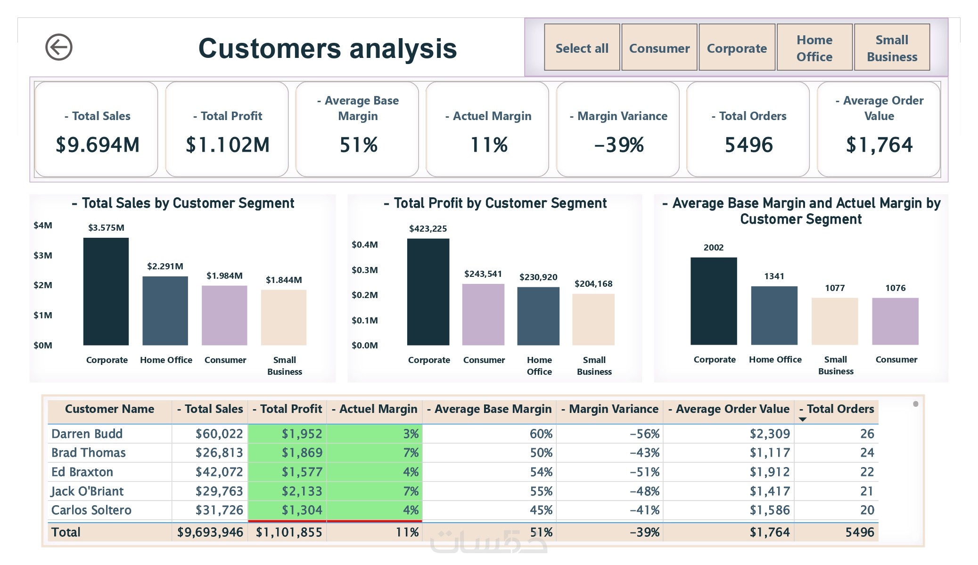Select the 'Select all' segment filter
The image size is (978, 565).
[582, 48]
